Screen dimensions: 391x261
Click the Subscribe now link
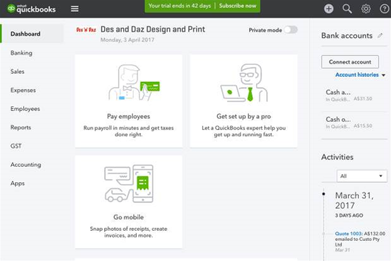point(237,6)
